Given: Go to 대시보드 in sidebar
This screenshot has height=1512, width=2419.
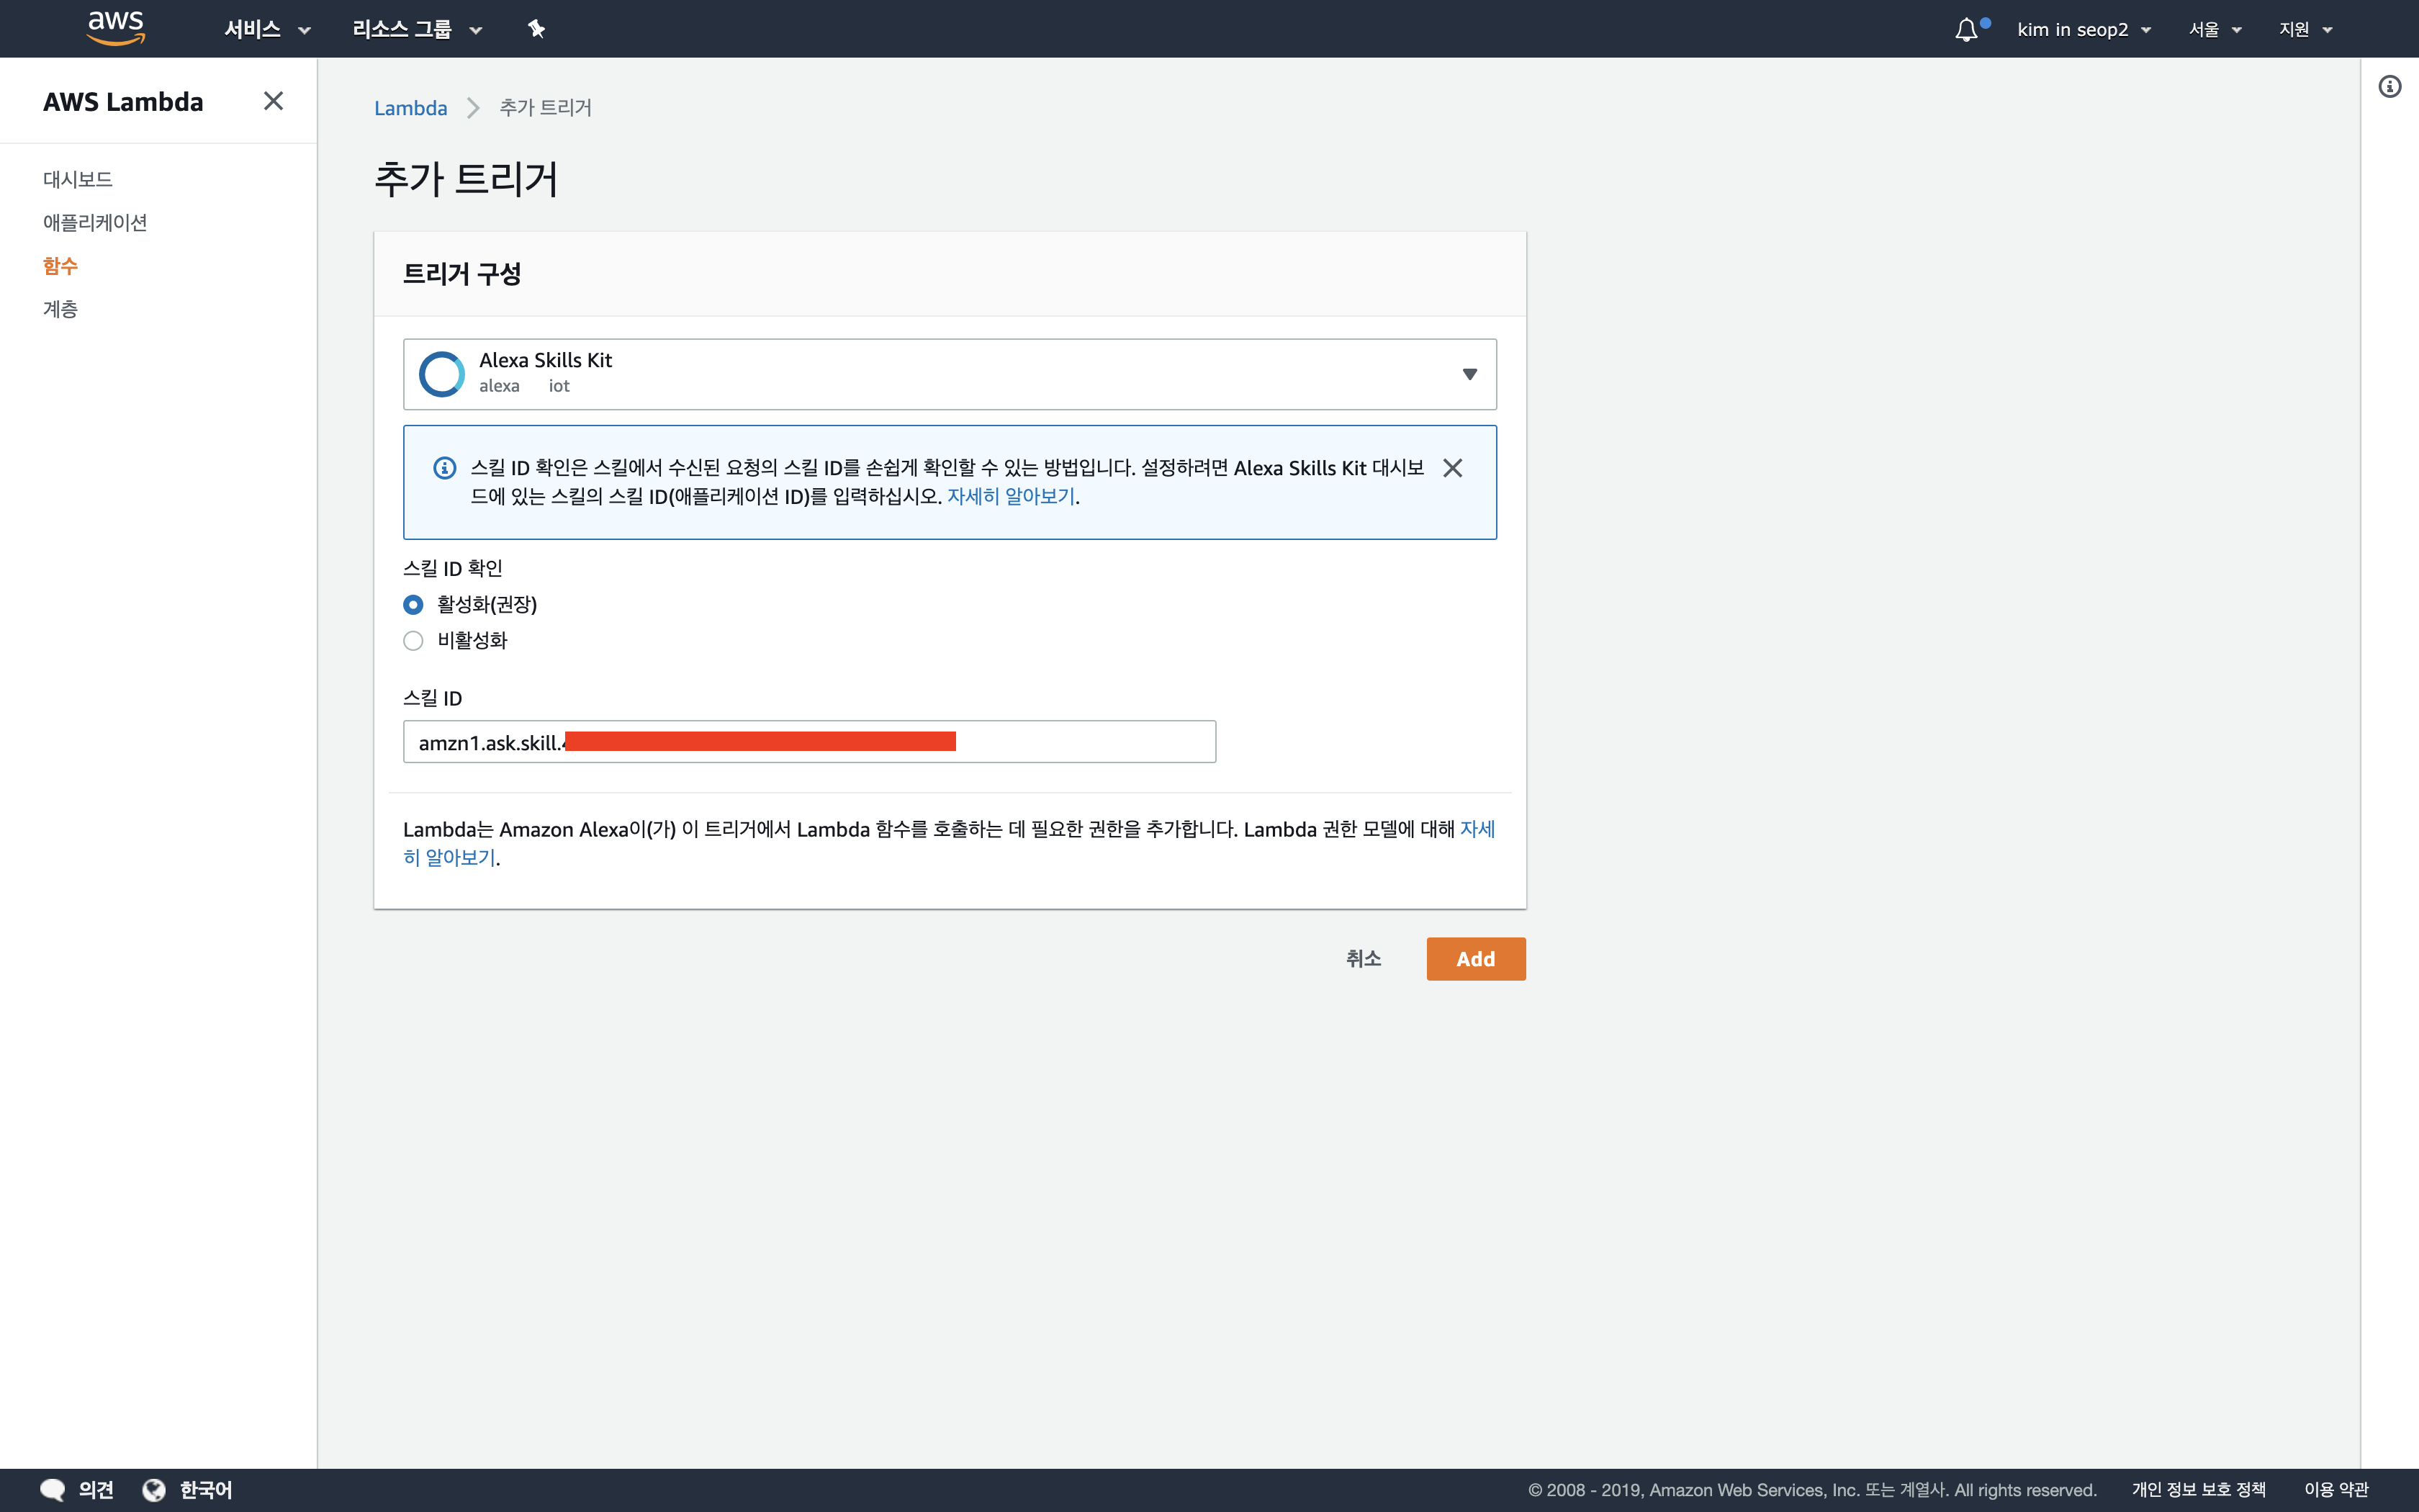Looking at the screenshot, I should pyautogui.click(x=78, y=179).
